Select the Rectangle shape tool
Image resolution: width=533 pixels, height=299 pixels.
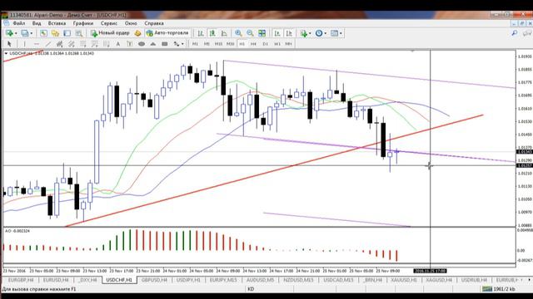tap(165, 44)
